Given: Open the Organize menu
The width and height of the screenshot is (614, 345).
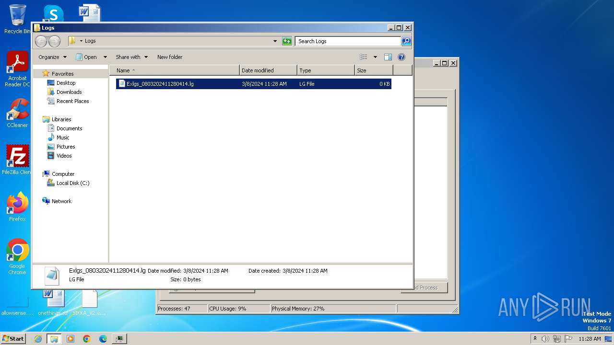Looking at the screenshot, I should (52, 57).
